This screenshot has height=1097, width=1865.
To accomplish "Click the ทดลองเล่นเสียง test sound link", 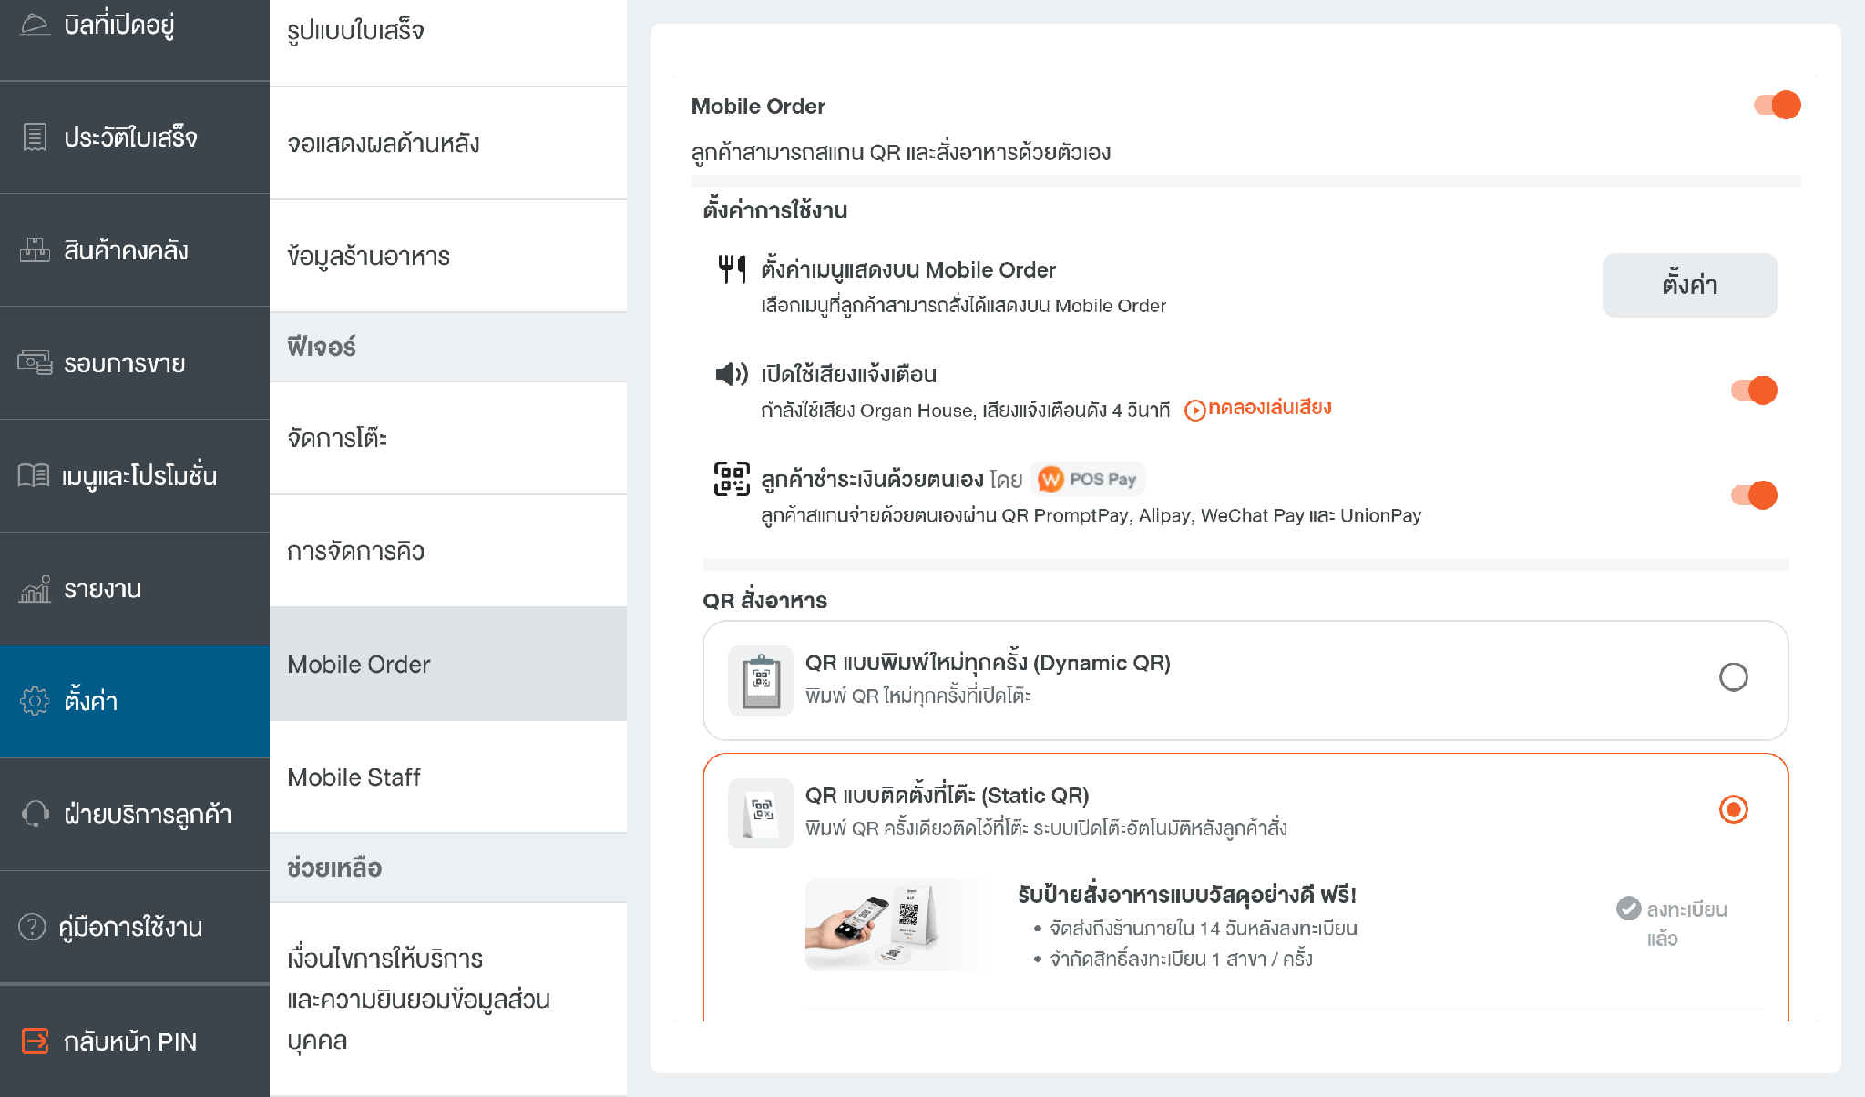I will click(1258, 409).
